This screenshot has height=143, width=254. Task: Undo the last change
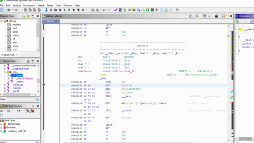[104, 10]
